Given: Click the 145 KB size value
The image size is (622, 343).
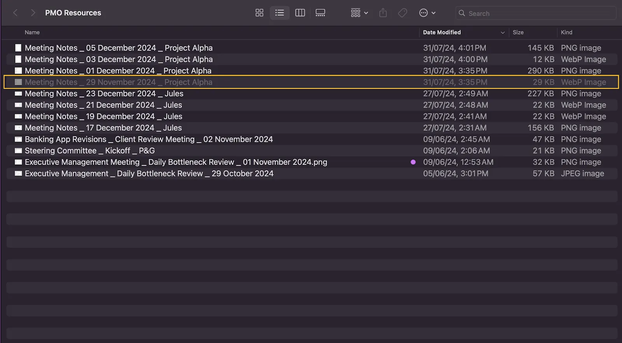Looking at the screenshot, I should pos(541,48).
